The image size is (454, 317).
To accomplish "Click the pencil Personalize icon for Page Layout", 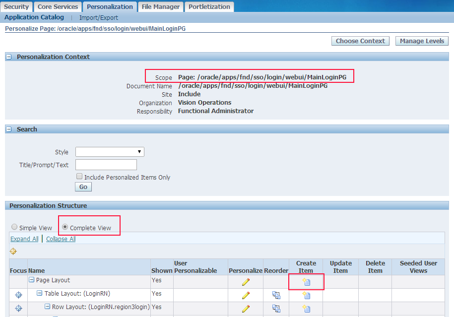I will (246, 282).
